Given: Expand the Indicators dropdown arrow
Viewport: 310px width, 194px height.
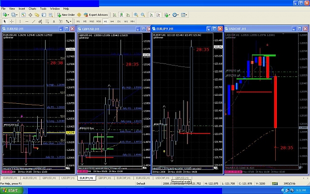Looking at the screenshot, I should pyautogui.click(x=170, y=15).
